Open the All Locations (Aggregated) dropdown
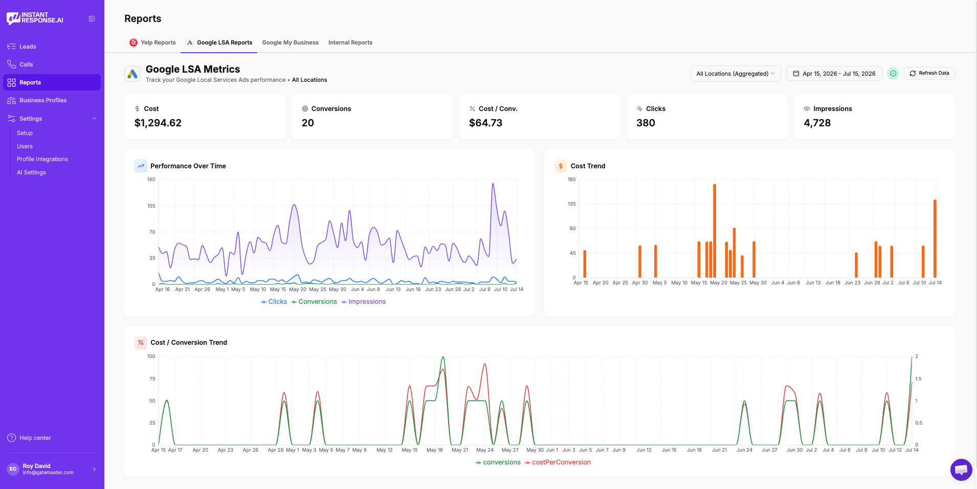The image size is (977, 489). (x=736, y=74)
